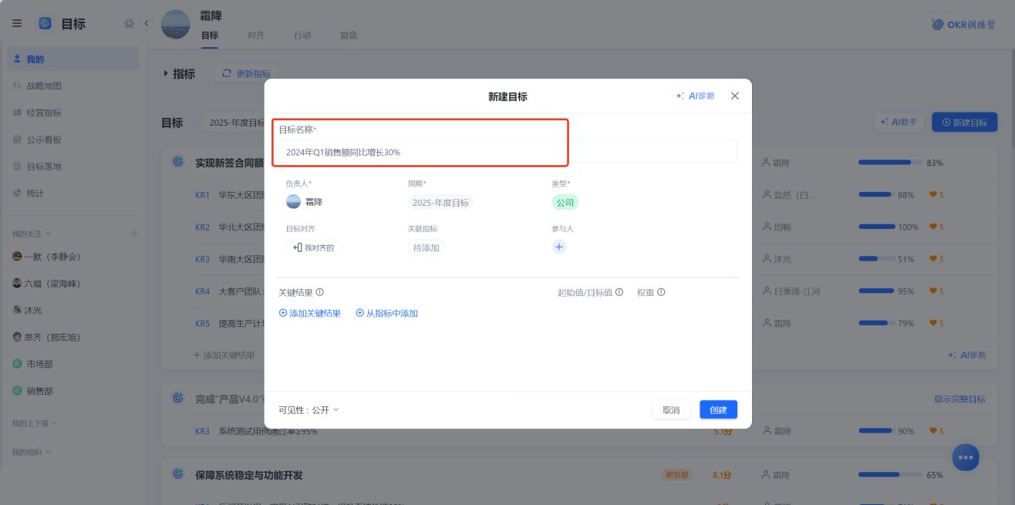Image resolution: width=1015 pixels, height=505 pixels.
Task: Switch to the 行动 tab
Action: [302, 35]
